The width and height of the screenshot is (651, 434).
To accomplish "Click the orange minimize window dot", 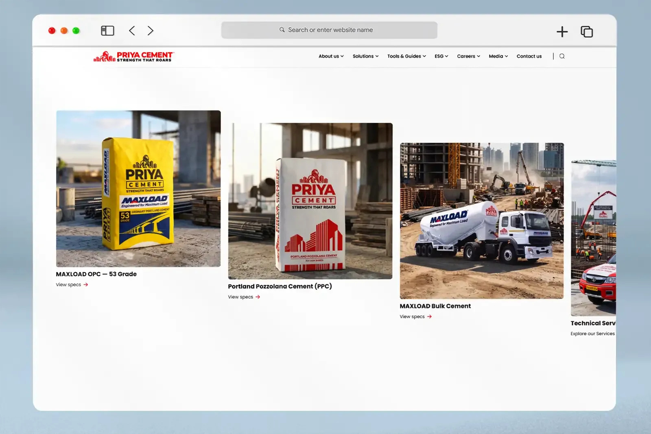I will point(64,31).
